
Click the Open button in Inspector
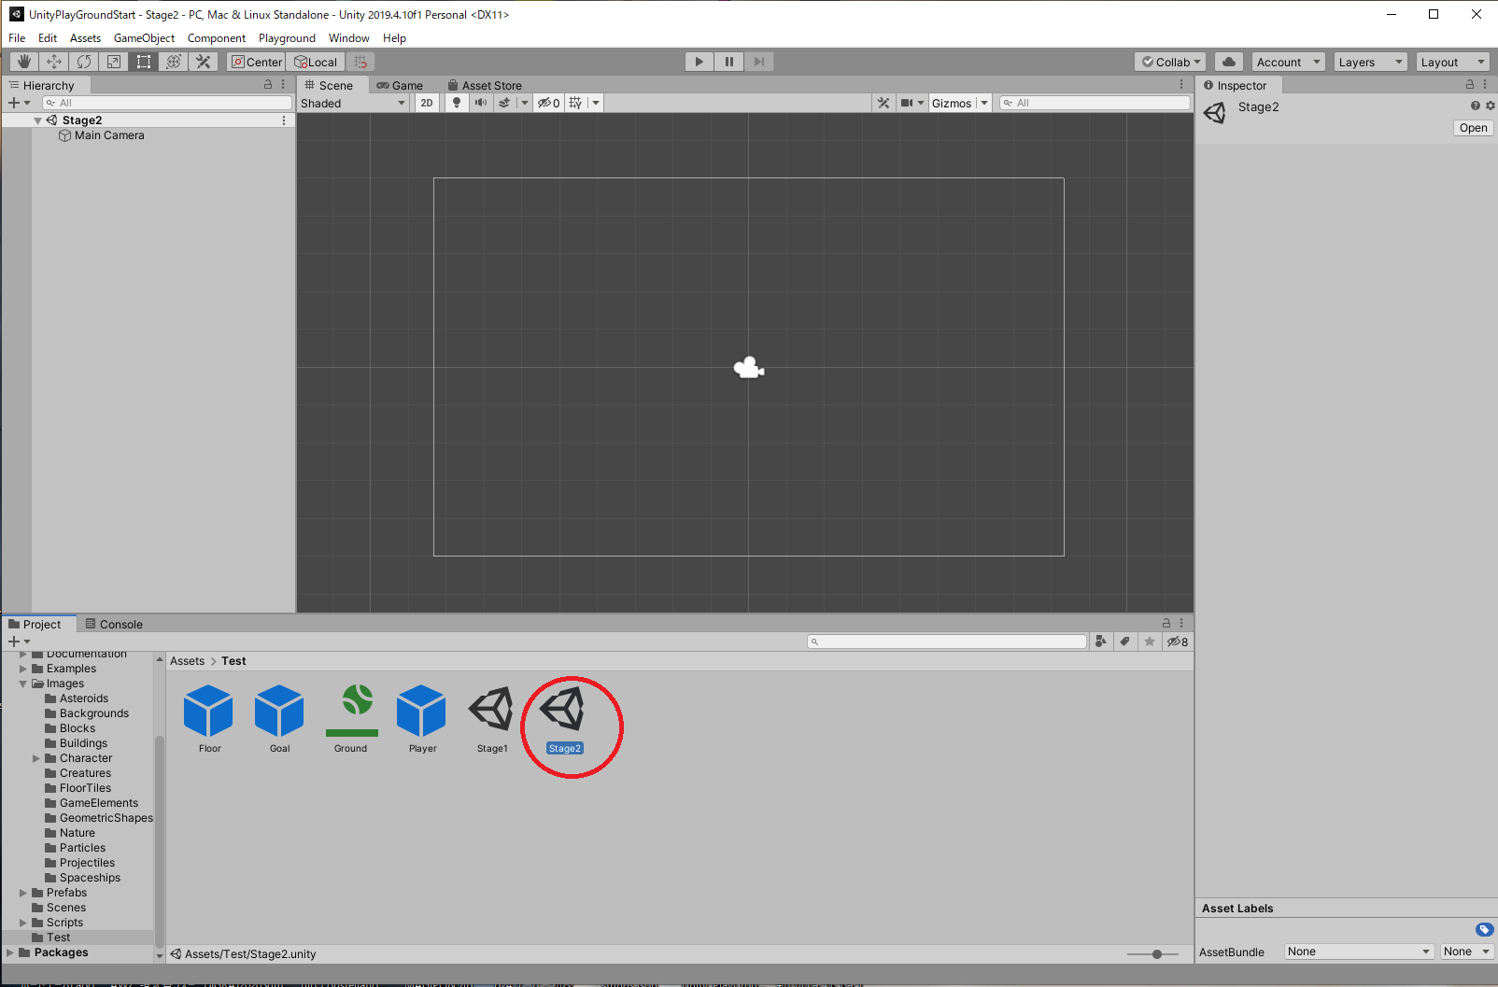1474,128
